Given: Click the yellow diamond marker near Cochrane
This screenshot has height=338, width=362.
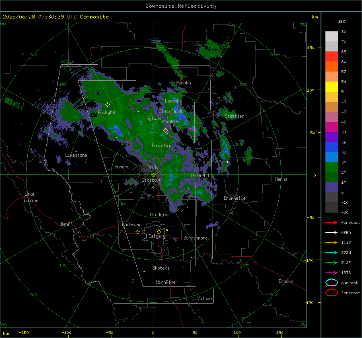Looking at the screenshot, I should coord(138,232).
